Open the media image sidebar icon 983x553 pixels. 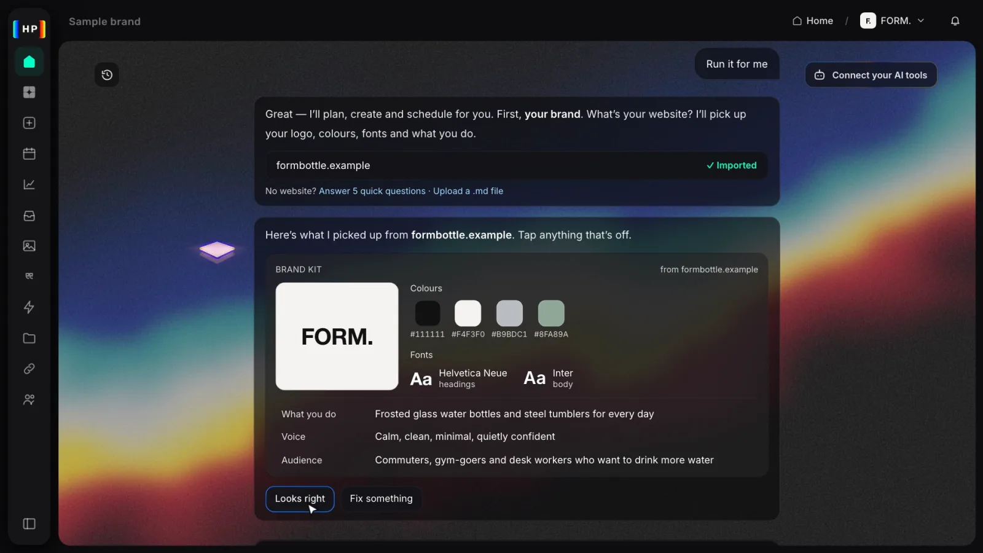point(29,246)
